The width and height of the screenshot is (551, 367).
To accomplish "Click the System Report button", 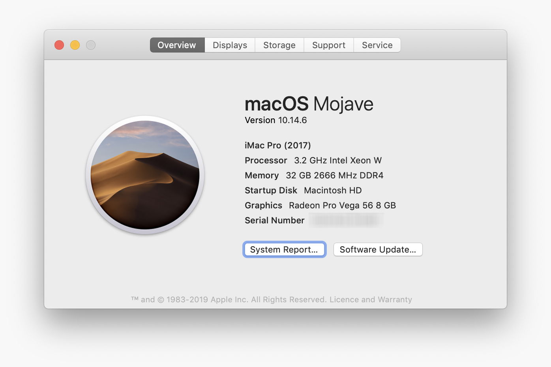I will click(284, 249).
